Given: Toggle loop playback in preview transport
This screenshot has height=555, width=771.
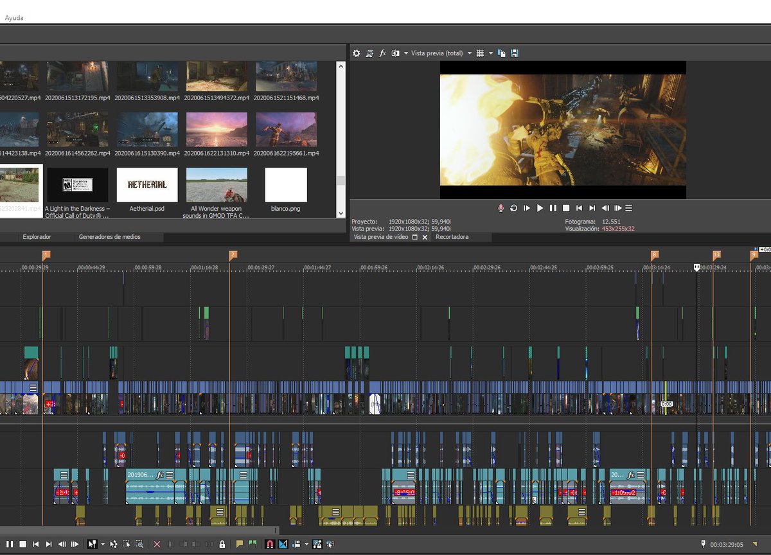Looking at the screenshot, I should (x=514, y=208).
